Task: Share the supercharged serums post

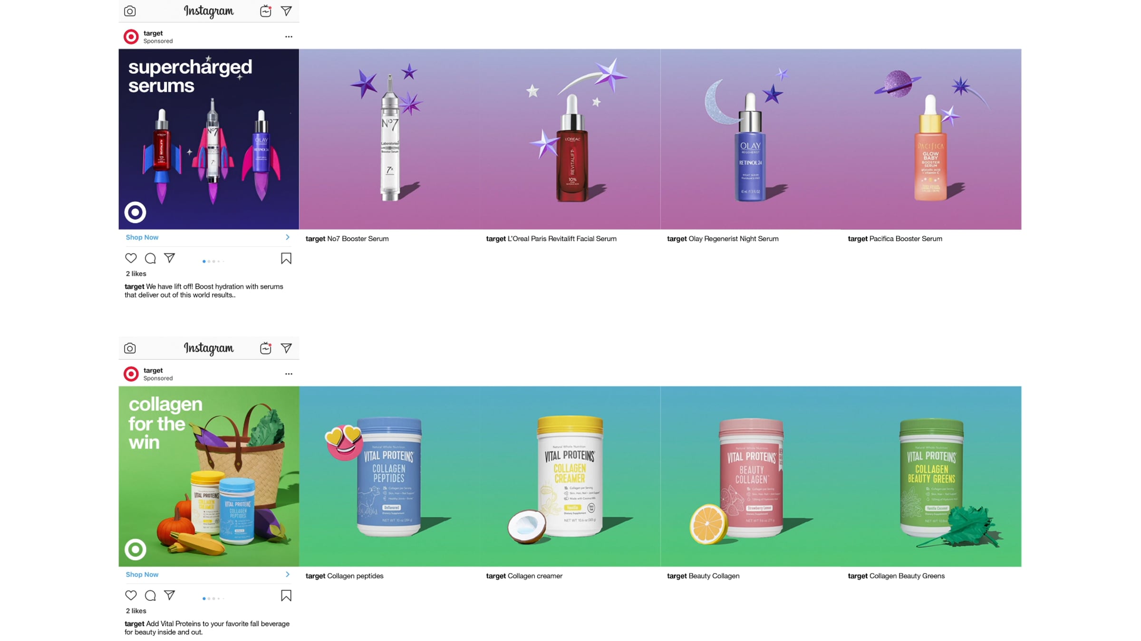Action: [169, 258]
